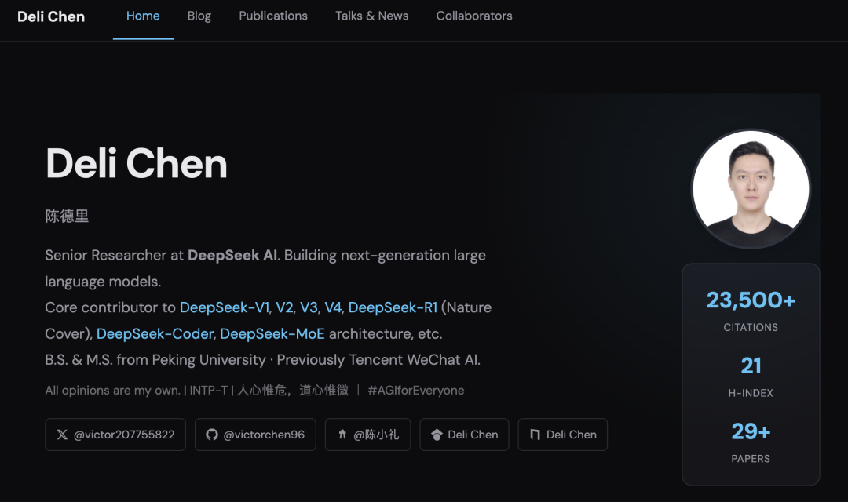The image size is (848, 502).
Task: Click the #AGIforEveryone hashtag text
Action: [416, 390]
